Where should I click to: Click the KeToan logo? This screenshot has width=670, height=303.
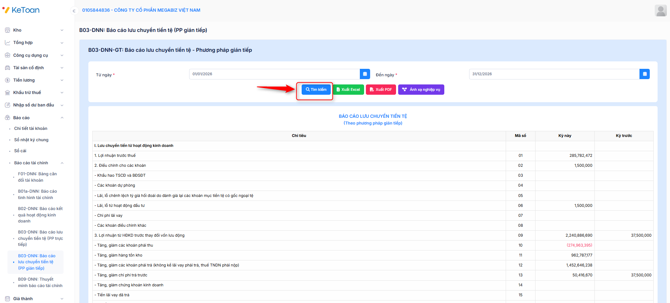(x=21, y=10)
